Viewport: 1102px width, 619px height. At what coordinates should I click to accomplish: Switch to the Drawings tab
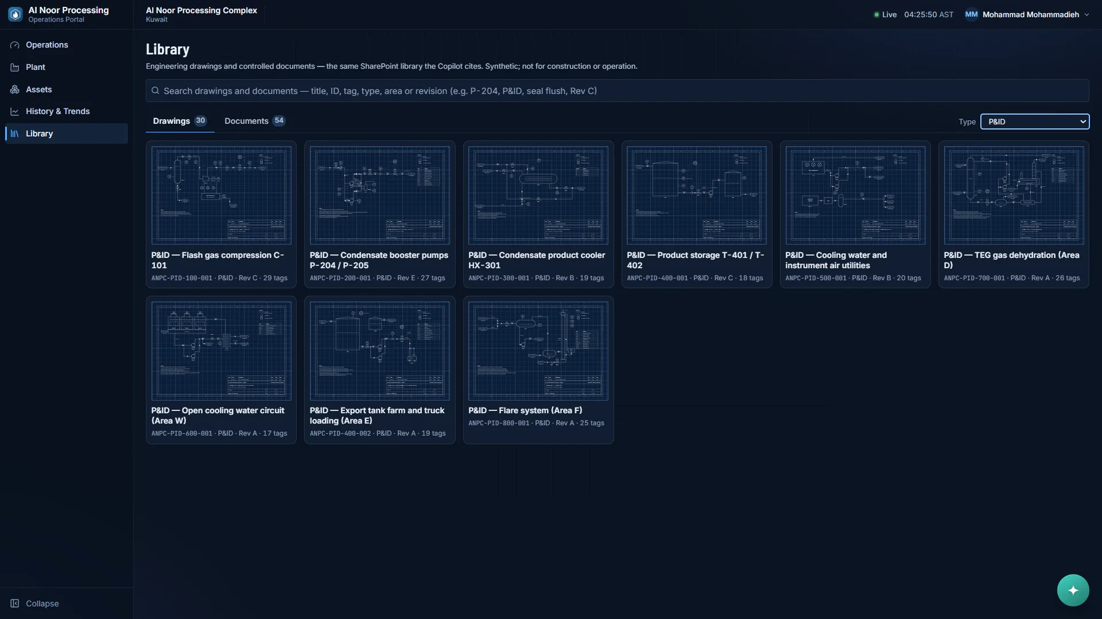click(x=179, y=121)
